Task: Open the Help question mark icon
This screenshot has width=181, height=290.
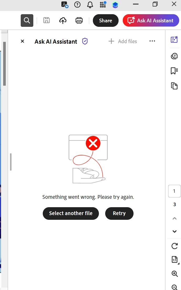Action: click(77, 4)
